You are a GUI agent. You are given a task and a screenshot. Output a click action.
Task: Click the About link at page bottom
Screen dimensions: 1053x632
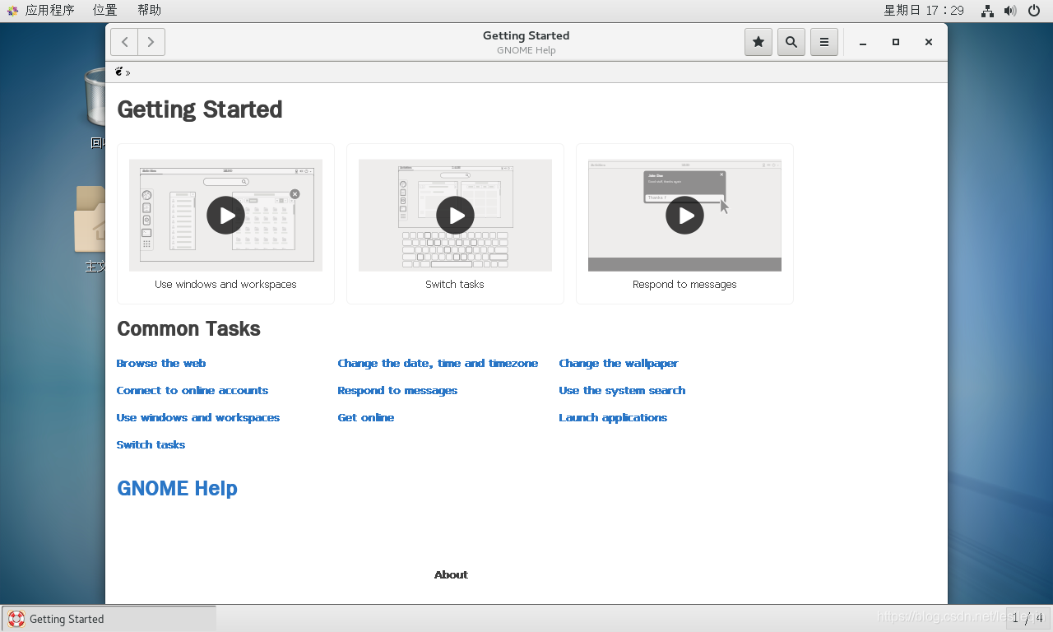(451, 574)
